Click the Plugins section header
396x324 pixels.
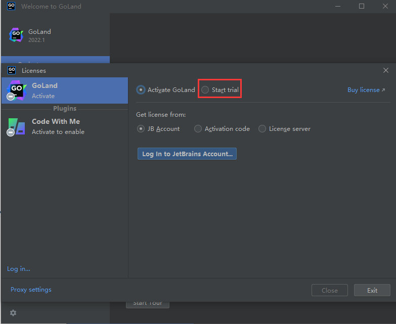(x=65, y=109)
